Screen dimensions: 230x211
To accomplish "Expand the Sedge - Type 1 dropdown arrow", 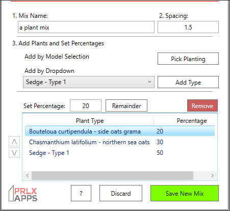I will click(149, 82).
